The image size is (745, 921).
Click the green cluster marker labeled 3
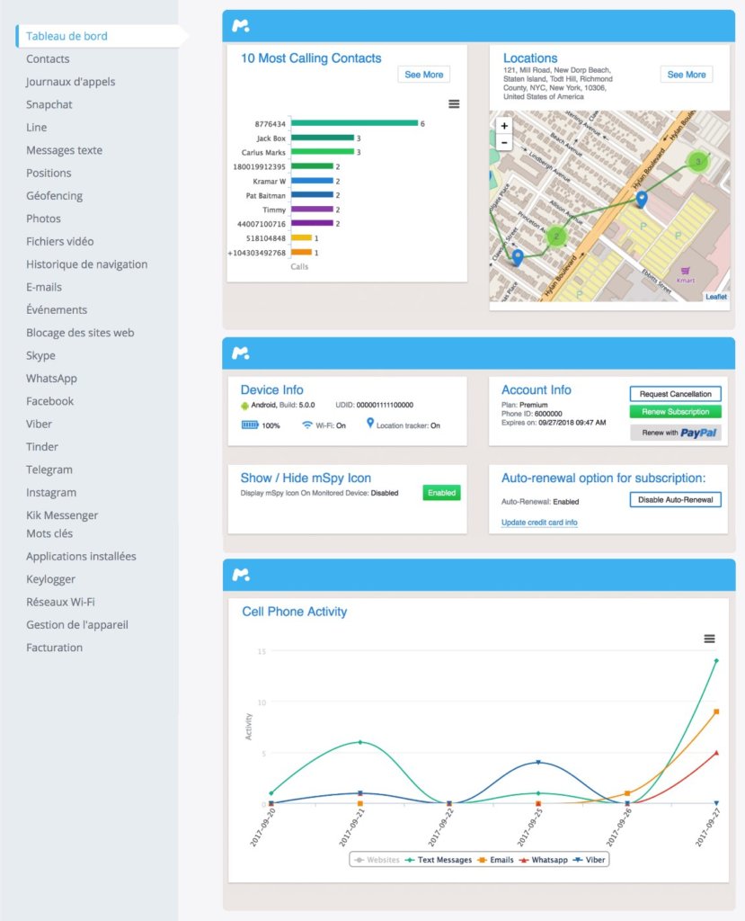click(697, 162)
